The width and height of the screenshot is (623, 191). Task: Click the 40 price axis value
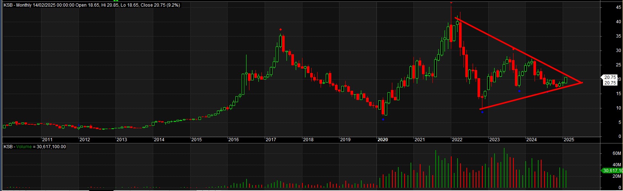pos(619,22)
